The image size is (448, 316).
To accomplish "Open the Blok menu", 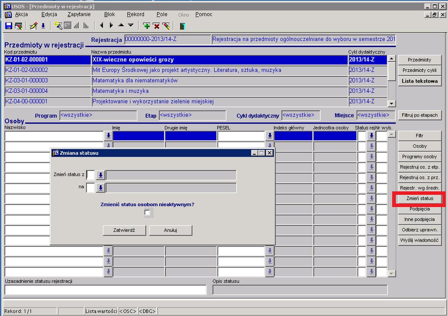I will [x=109, y=14].
